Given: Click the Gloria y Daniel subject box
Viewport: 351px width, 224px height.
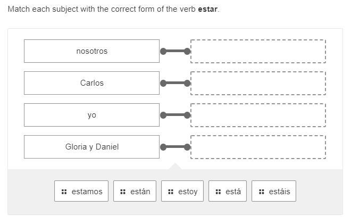Looking at the screenshot, I should [x=91, y=147].
